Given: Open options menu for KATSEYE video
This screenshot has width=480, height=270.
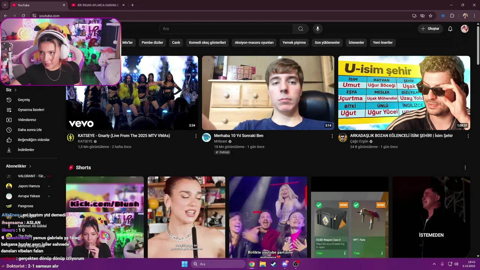Looking at the screenshot, I should click(x=196, y=136).
